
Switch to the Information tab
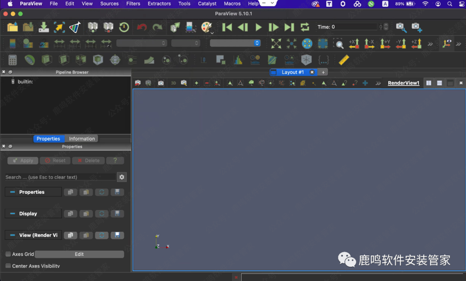82,139
